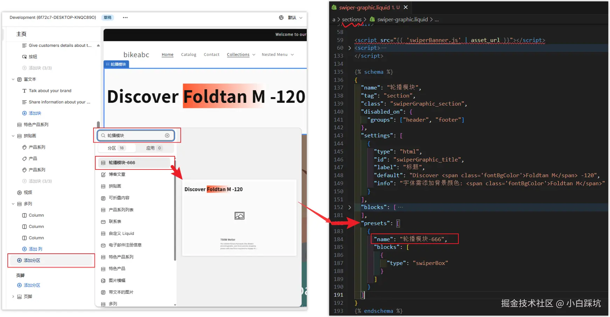Screen dimensions: 610x317
Task: Click the 轮播模块-666 preview thumbnail
Action: pyautogui.click(x=240, y=217)
